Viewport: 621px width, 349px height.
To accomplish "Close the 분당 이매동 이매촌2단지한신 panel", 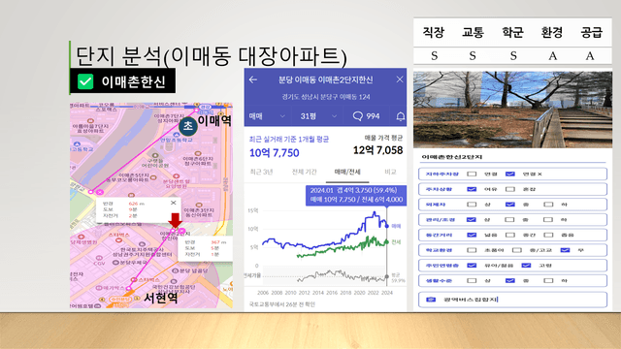I will pyautogui.click(x=400, y=79).
